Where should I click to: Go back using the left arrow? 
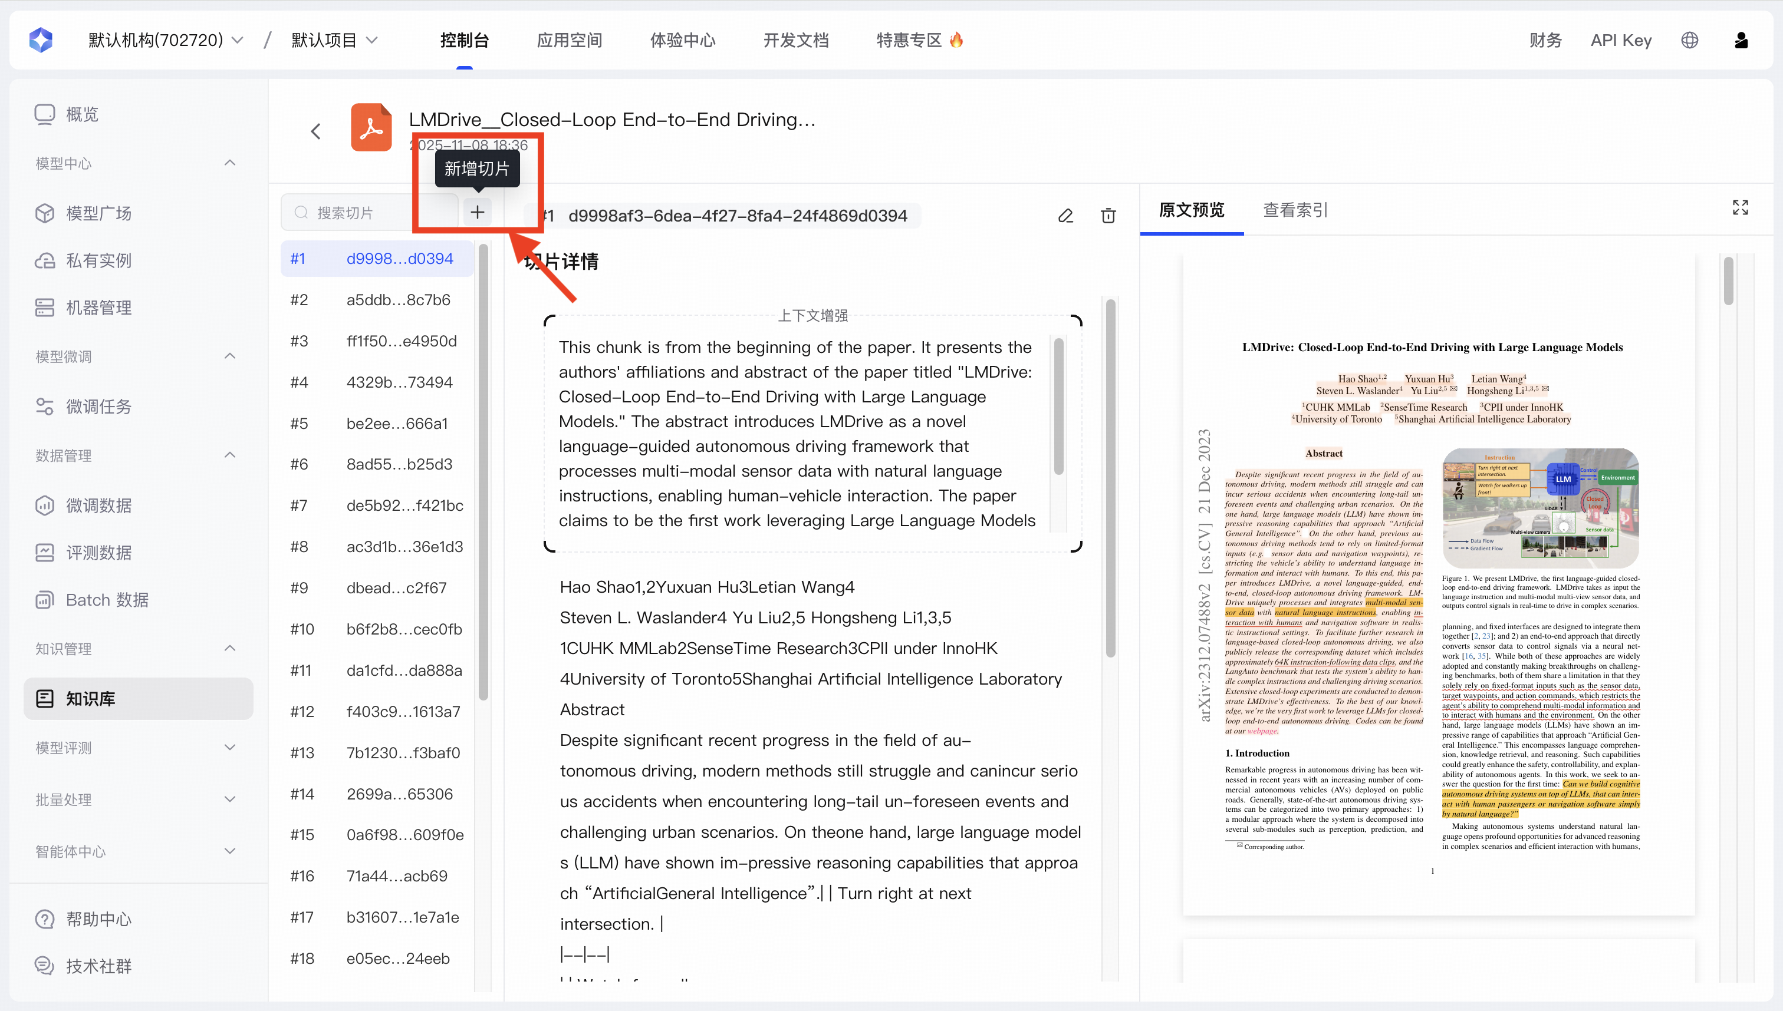(x=316, y=131)
